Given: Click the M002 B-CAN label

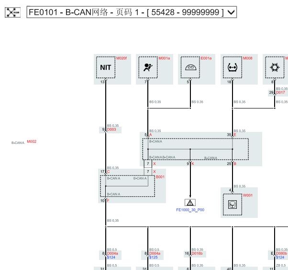Looking at the screenshot, I should 32,141.
